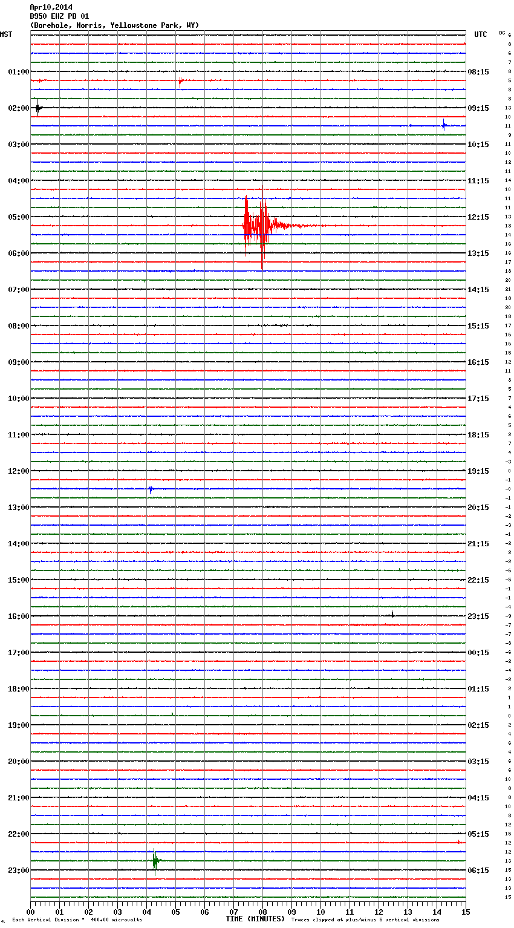Click the "07:00" MST time label
This screenshot has width=514, height=928.
19,290
